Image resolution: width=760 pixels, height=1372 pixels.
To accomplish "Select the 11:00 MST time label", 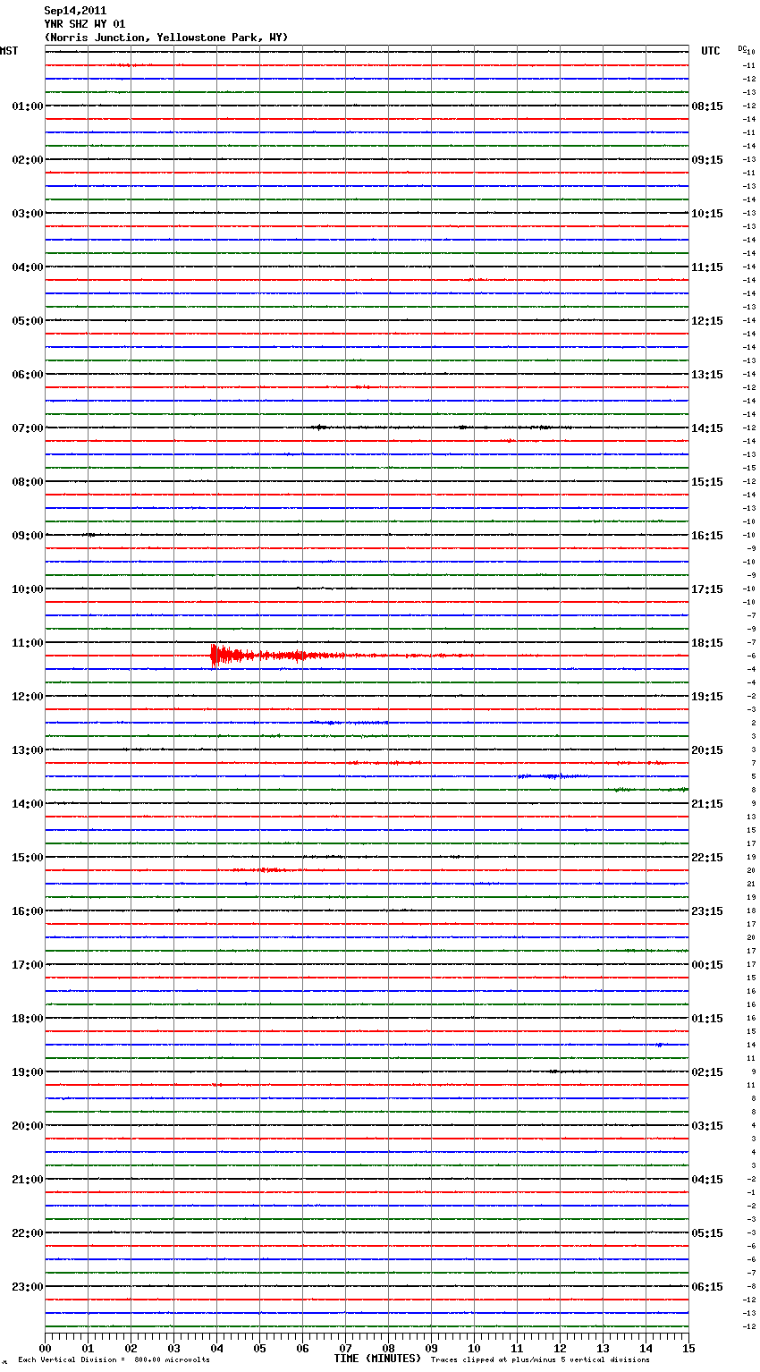I will 27,643.
